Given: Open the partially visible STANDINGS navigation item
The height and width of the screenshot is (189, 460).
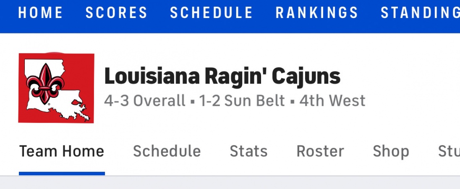Looking at the screenshot, I should 420,13.
